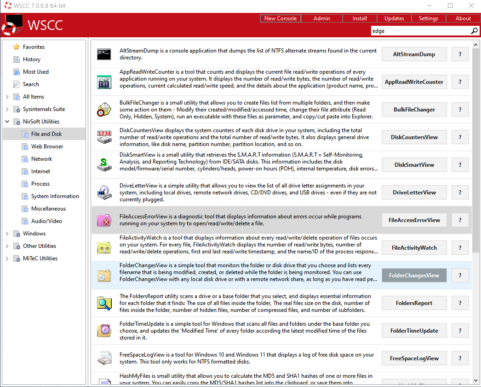Launch BulkFileChanger
The height and width of the screenshot is (387, 481).
point(414,110)
